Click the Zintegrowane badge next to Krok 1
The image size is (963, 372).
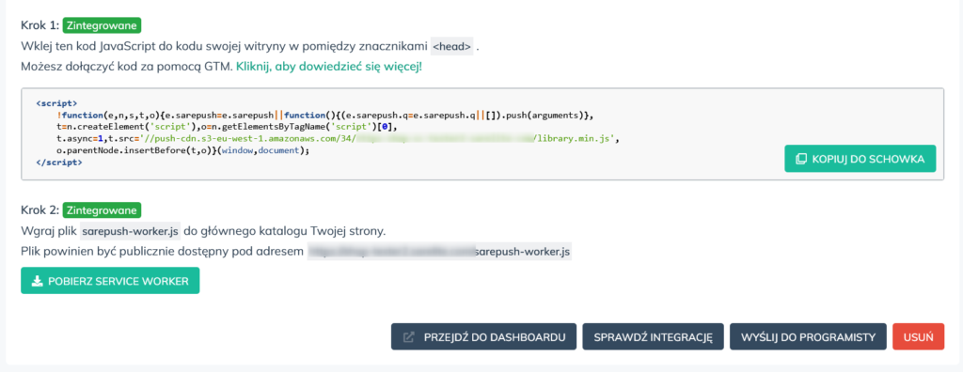[102, 25]
